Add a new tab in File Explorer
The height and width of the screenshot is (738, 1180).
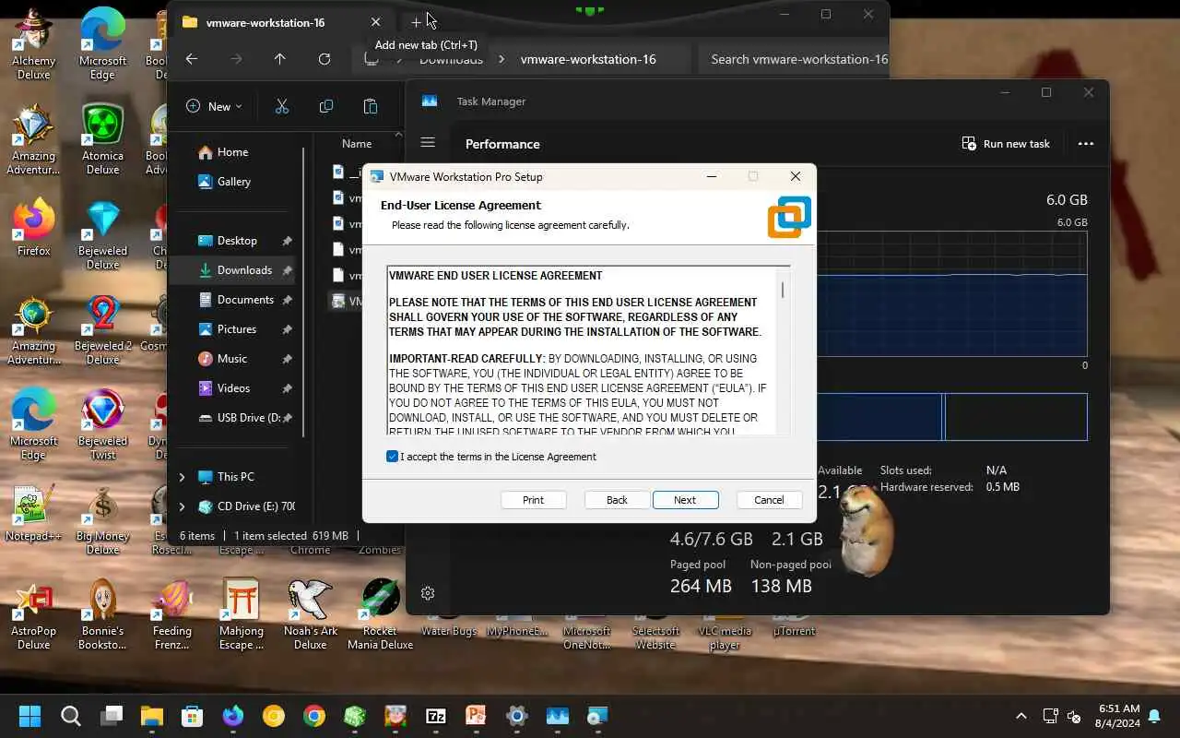coord(416,22)
